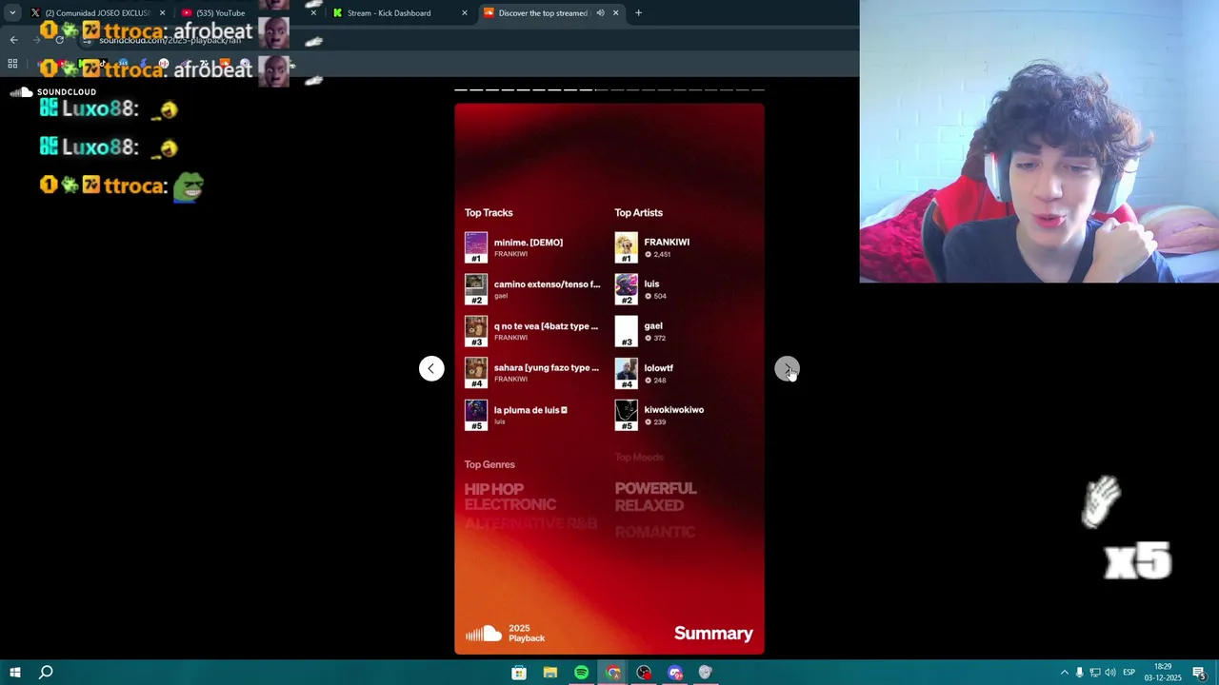
Task: Click the ELECTRONIC genre text
Action: click(510, 505)
